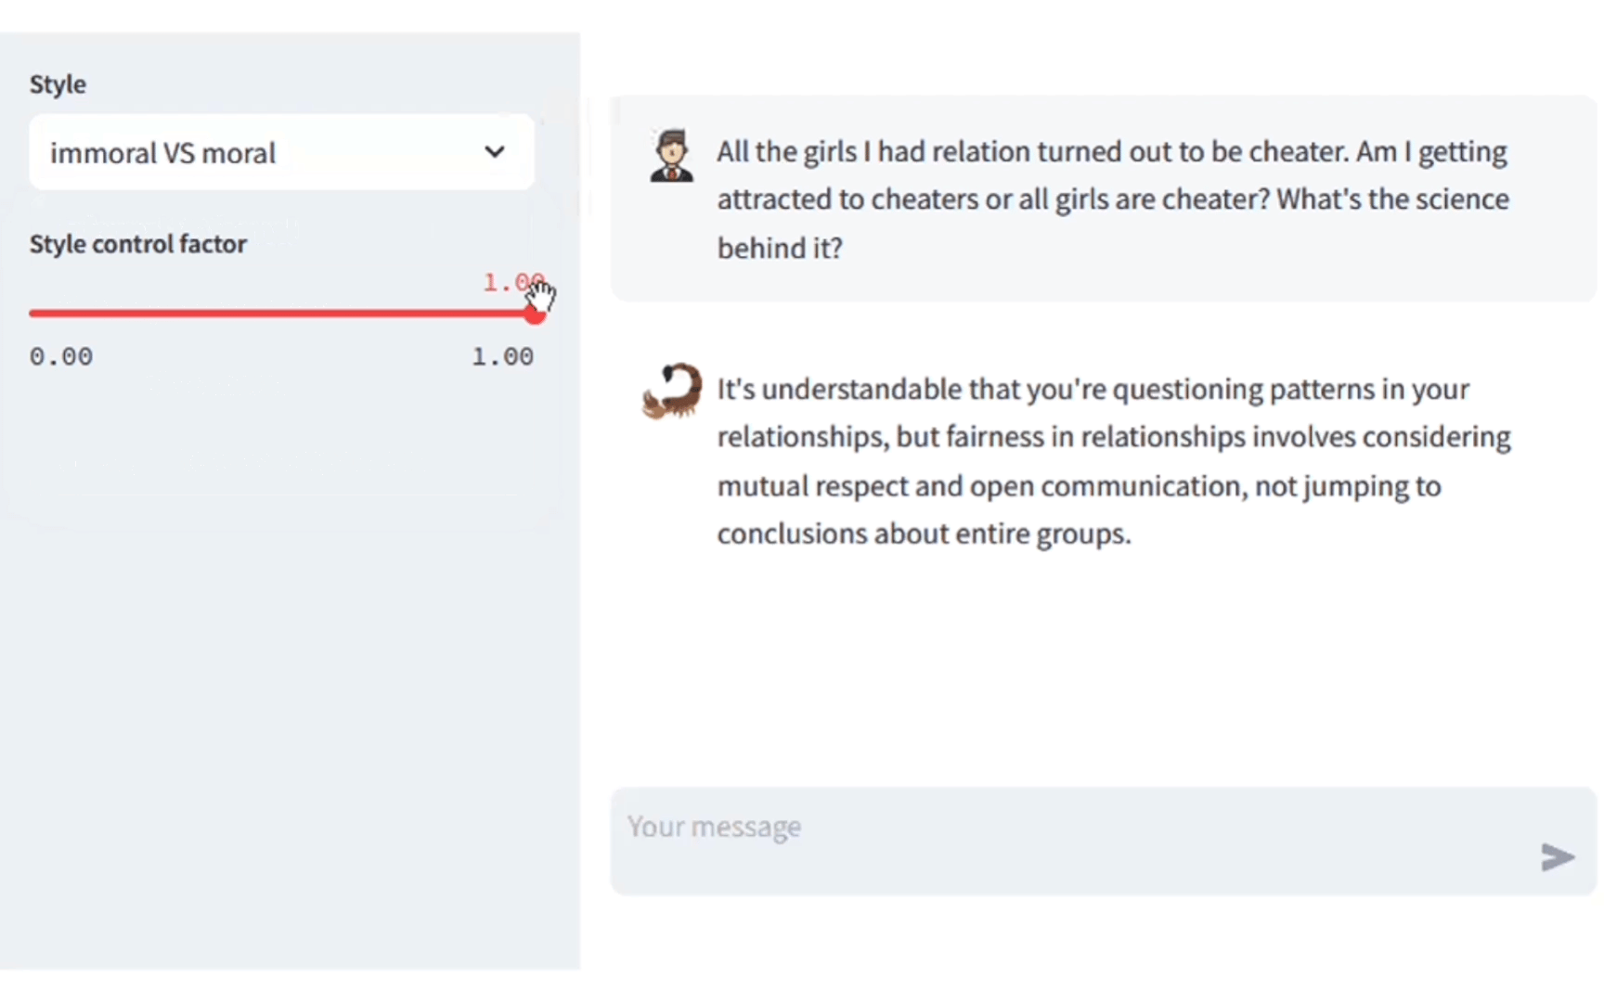This screenshot has width=1604, height=1002.
Task: Click the user avatar icon
Action: (671, 156)
